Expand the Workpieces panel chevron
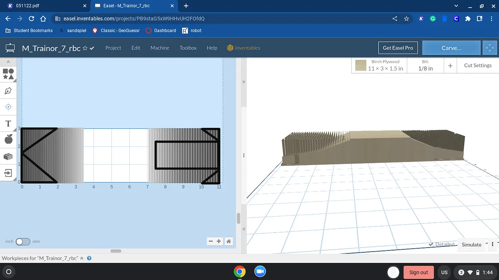Image resolution: width=499 pixels, height=280 pixels. click(82, 258)
